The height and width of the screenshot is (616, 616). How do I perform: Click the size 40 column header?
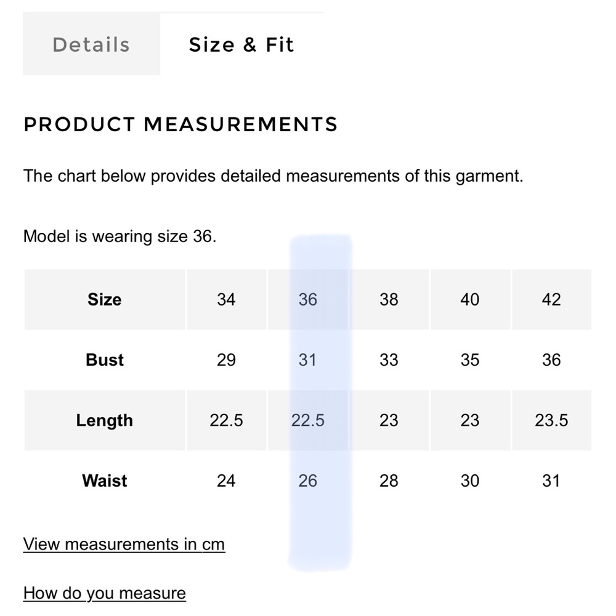point(470,299)
